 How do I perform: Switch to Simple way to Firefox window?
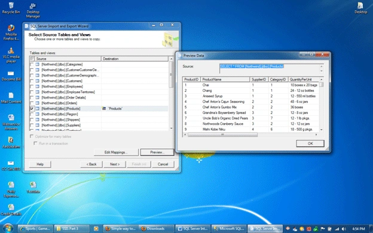point(121,229)
